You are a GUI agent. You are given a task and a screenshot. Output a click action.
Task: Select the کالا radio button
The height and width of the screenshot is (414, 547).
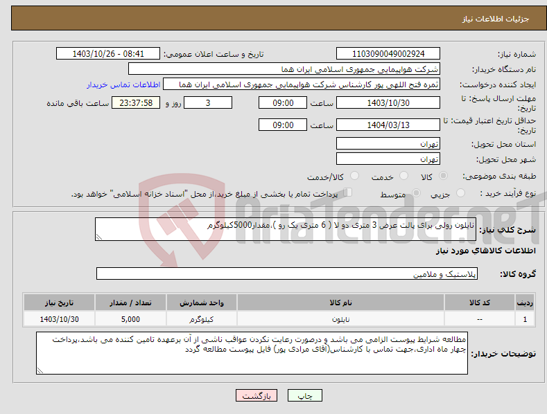coord(443,176)
